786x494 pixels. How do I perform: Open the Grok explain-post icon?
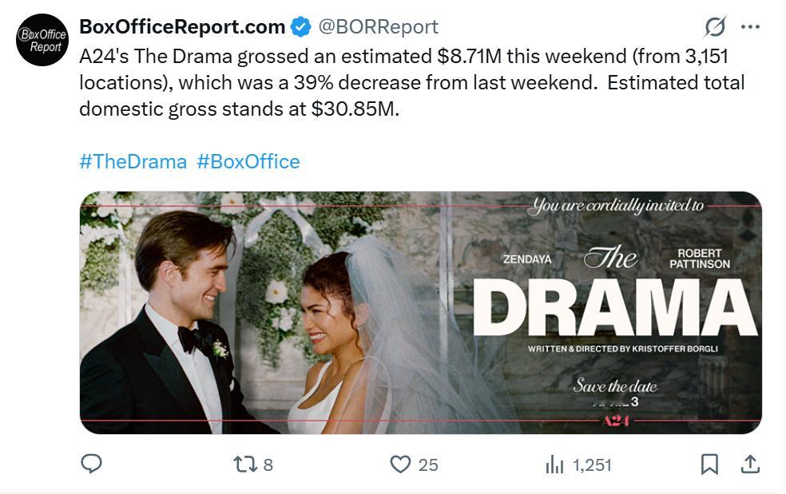[x=715, y=26]
